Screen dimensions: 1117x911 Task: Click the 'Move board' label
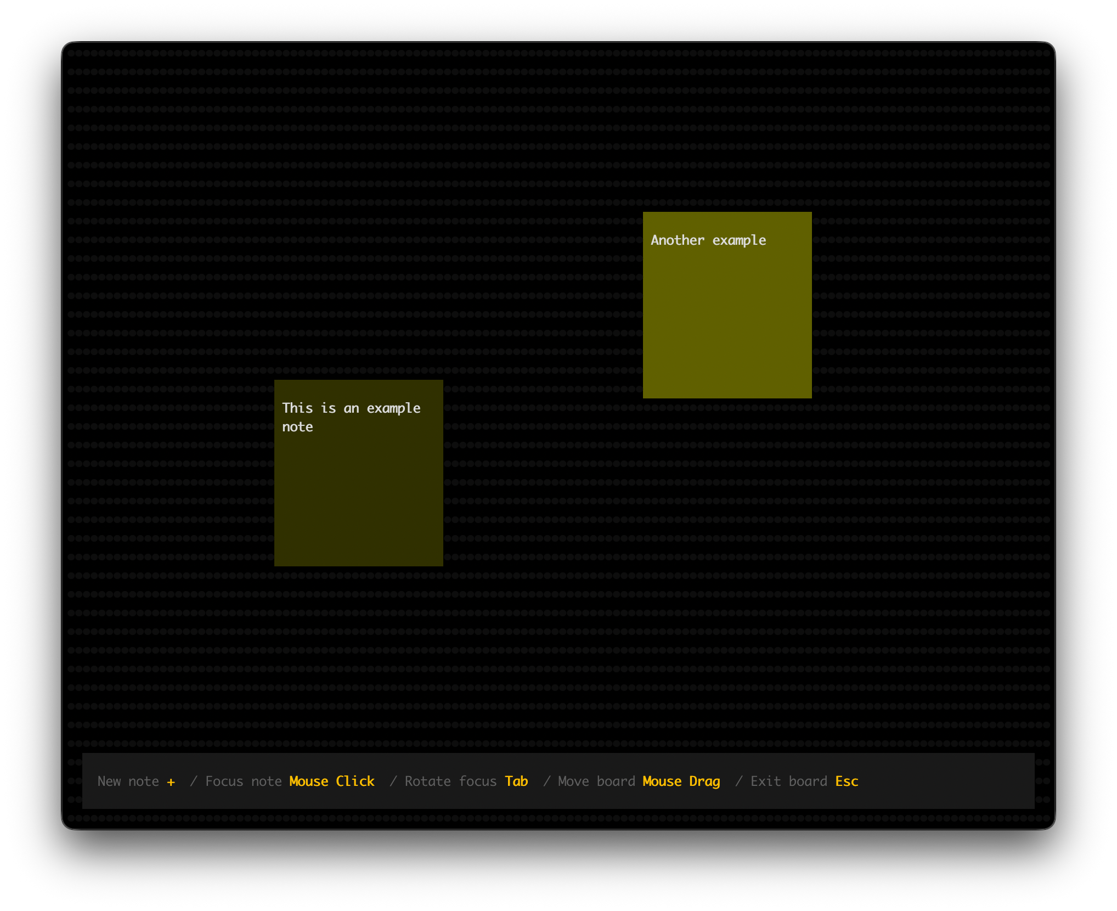[596, 781]
